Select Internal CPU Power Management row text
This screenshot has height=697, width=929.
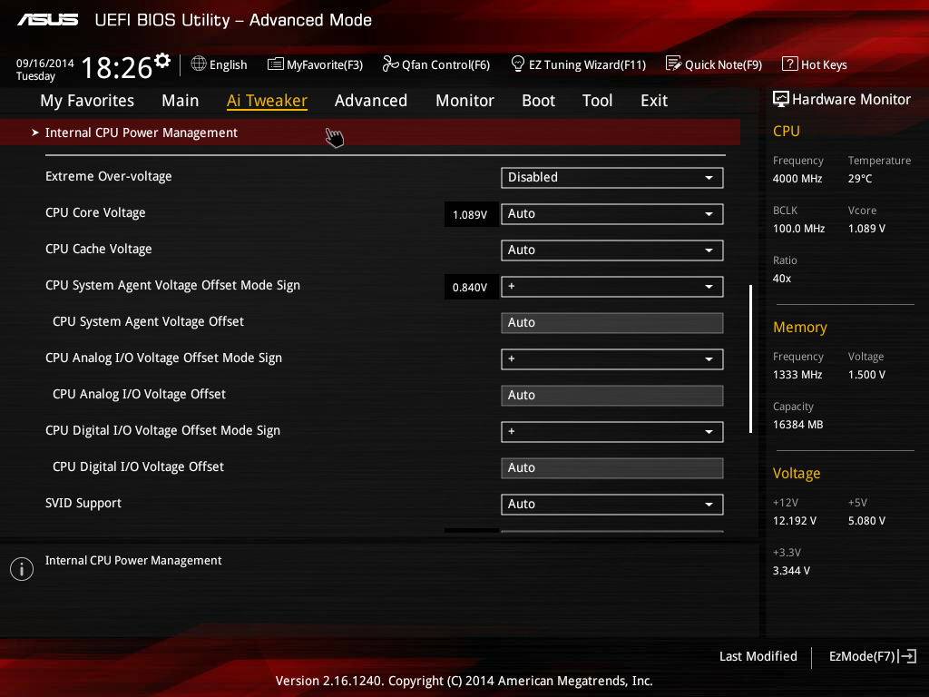coord(141,133)
